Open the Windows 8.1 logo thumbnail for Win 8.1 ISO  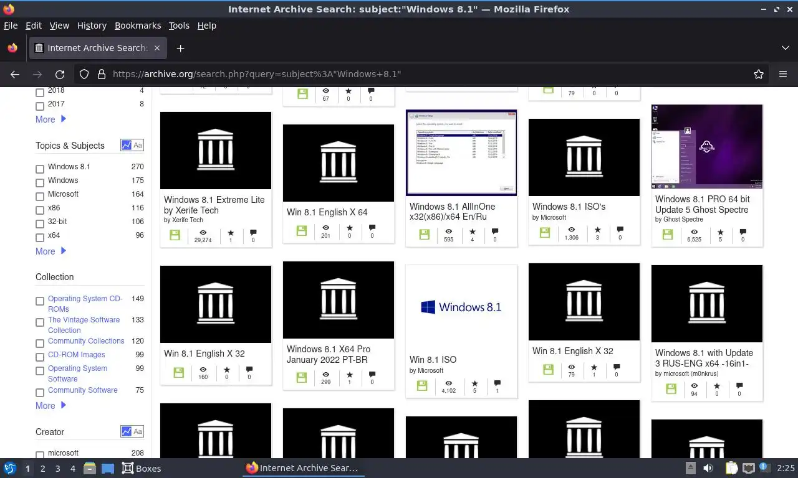pos(461,307)
